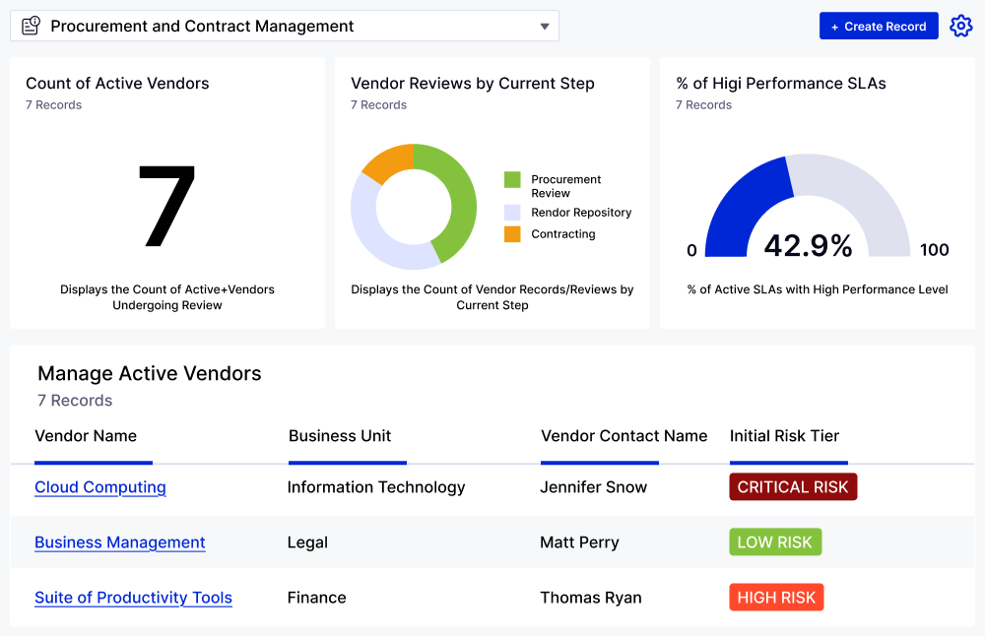Screen dimensions: 985x636
Task: Click the orange Contracting legend swatch
Action: click(x=512, y=234)
